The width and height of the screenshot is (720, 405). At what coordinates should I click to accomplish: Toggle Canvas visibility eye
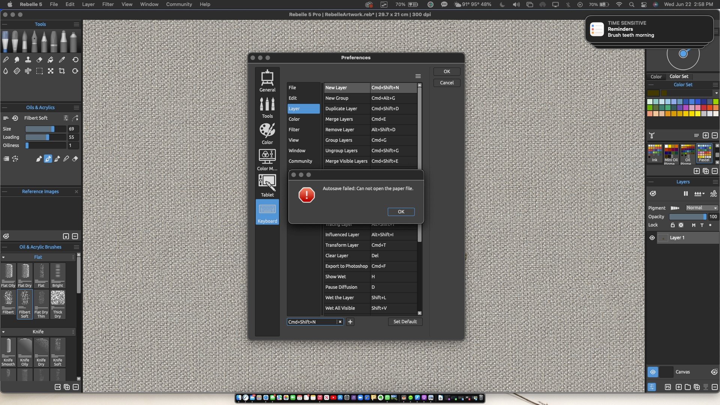coord(653,372)
